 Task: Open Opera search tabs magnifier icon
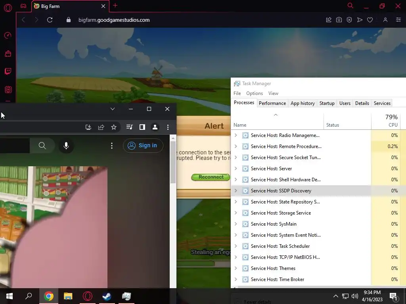(x=350, y=6)
